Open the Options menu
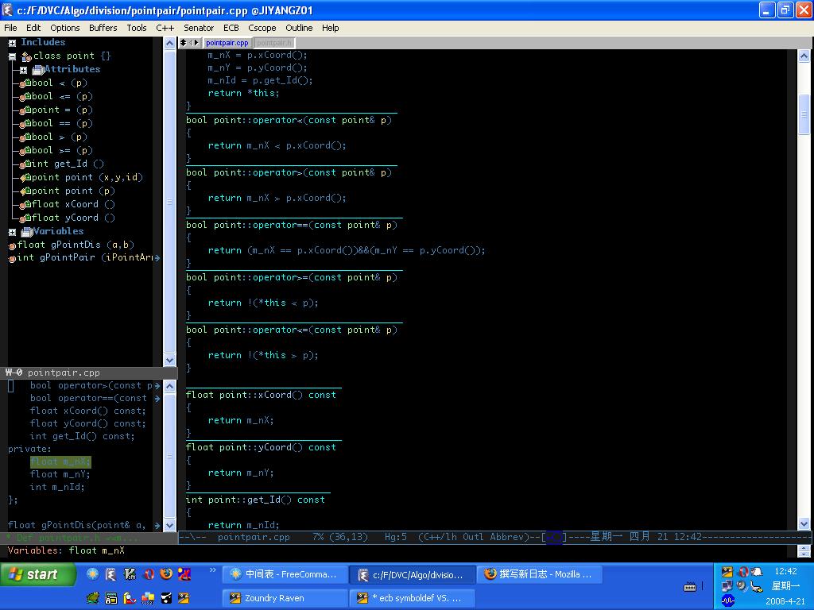Image resolution: width=814 pixels, height=610 pixels. coord(65,28)
